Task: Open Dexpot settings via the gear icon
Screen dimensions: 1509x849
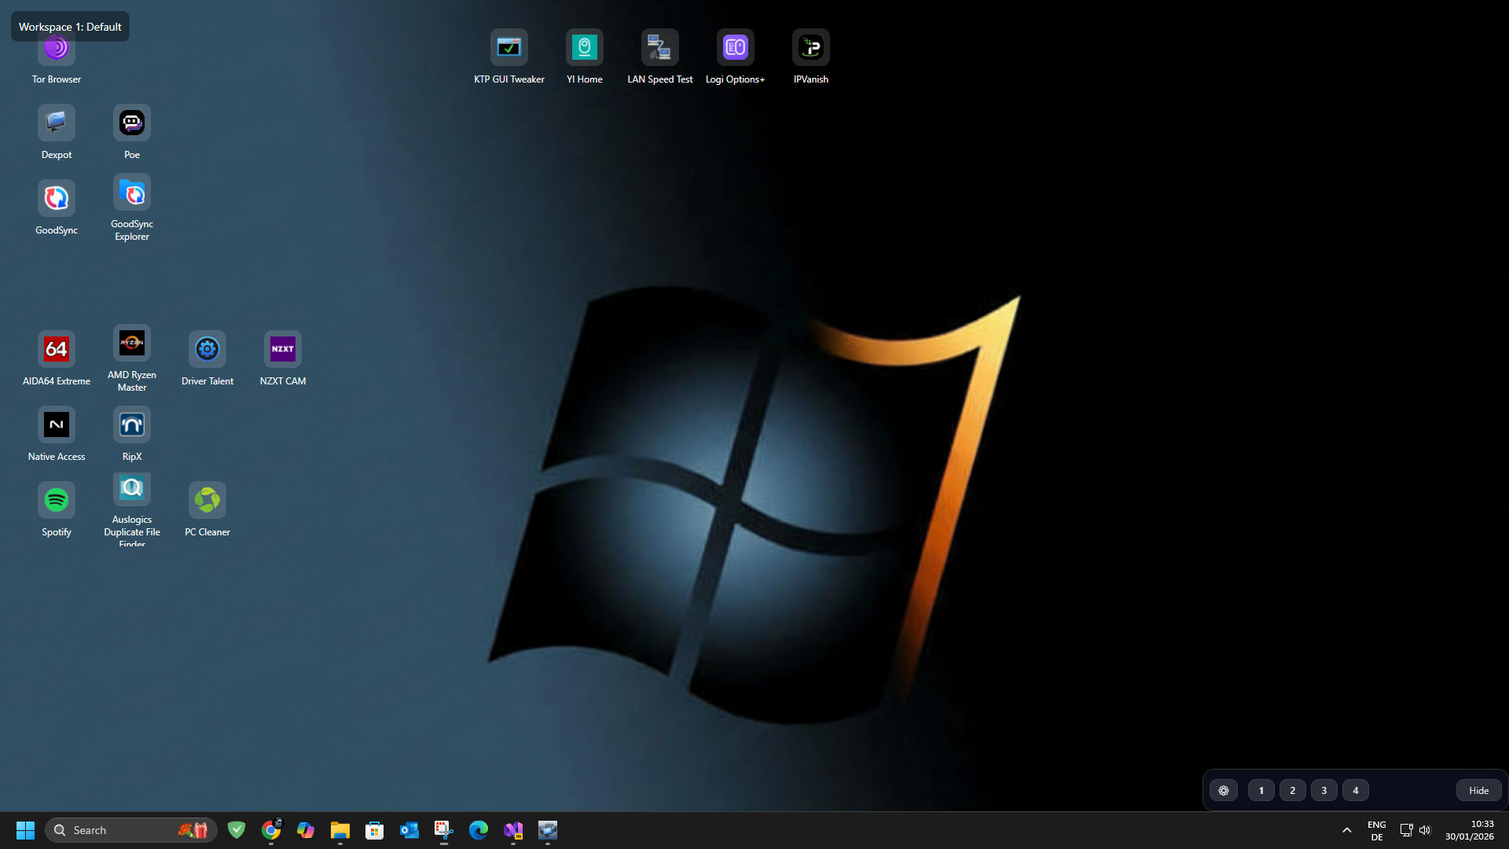Action: point(1223,790)
